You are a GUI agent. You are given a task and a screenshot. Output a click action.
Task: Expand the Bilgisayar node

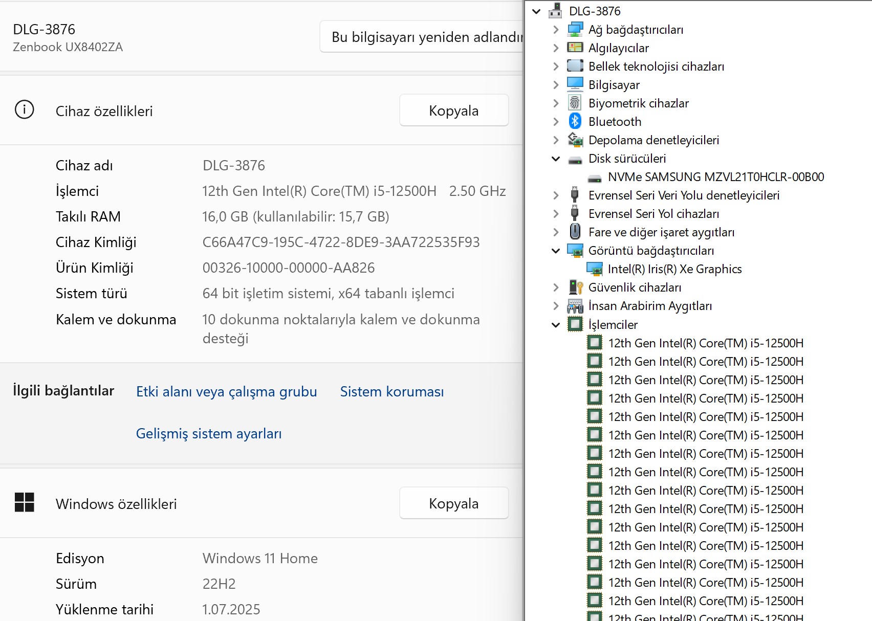tap(556, 85)
